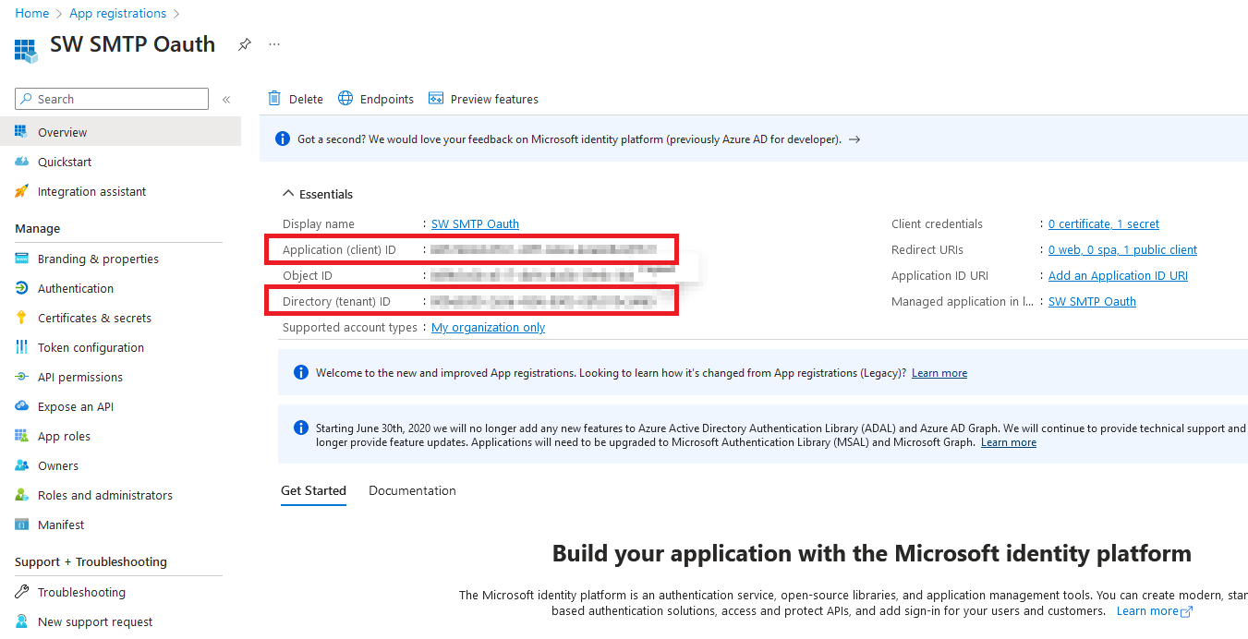
Task: Collapse the left navigation pane
Action: (x=226, y=98)
